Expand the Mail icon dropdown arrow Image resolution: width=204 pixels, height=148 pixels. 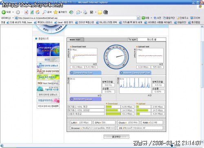coord(81,12)
